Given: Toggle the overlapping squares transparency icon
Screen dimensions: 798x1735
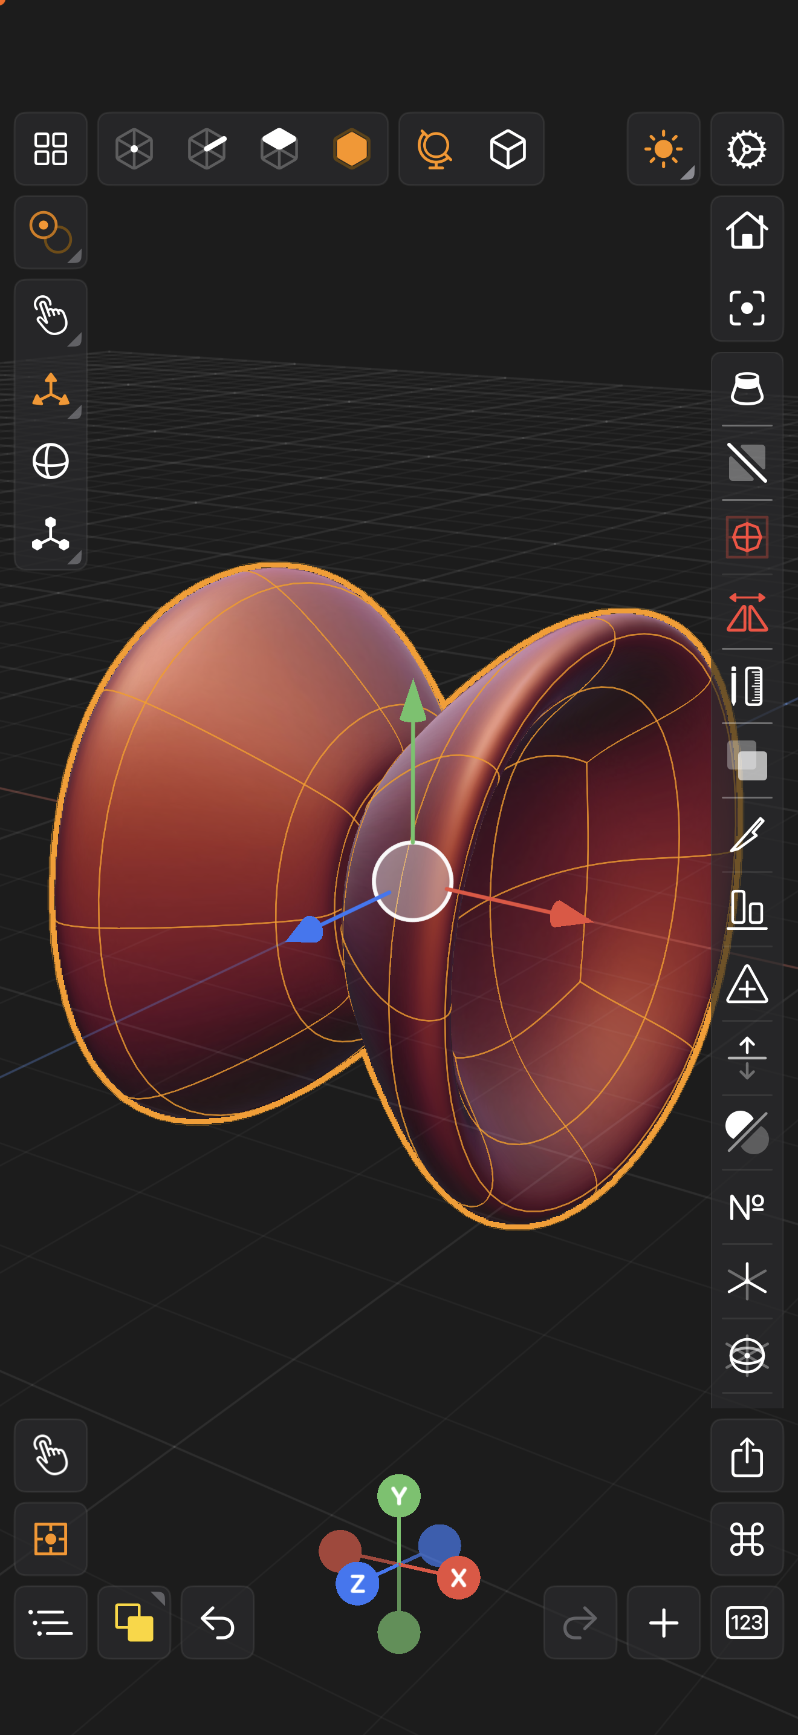Looking at the screenshot, I should [x=747, y=760].
